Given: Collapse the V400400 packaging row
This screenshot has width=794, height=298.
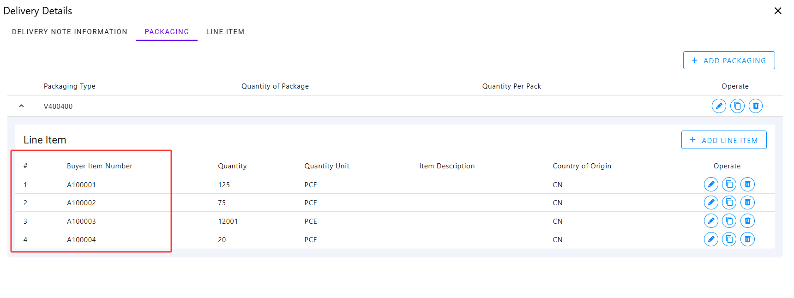Looking at the screenshot, I should pyautogui.click(x=21, y=106).
